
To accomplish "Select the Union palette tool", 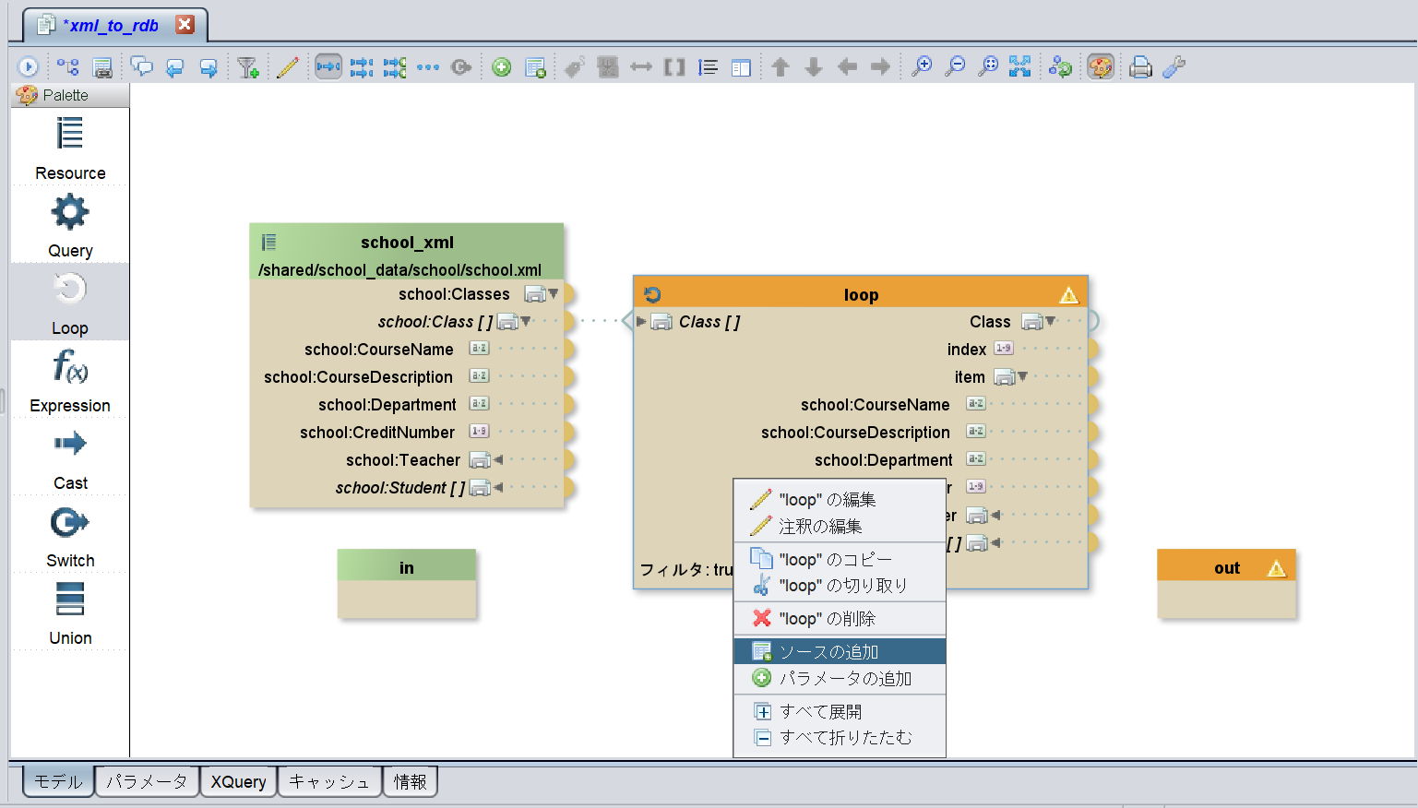I will [70, 612].
